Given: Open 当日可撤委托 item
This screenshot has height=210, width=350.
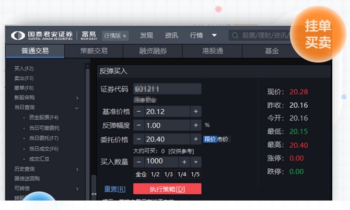Looking at the screenshot, I should (44, 128).
